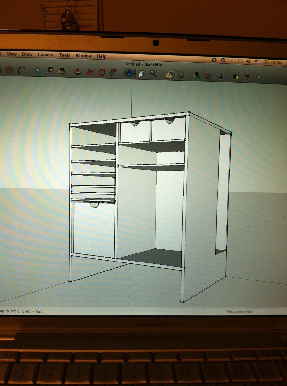The height and width of the screenshot is (386, 287).
Task: Click the highlighted Orbit tool
Action: [x=130, y=73]
